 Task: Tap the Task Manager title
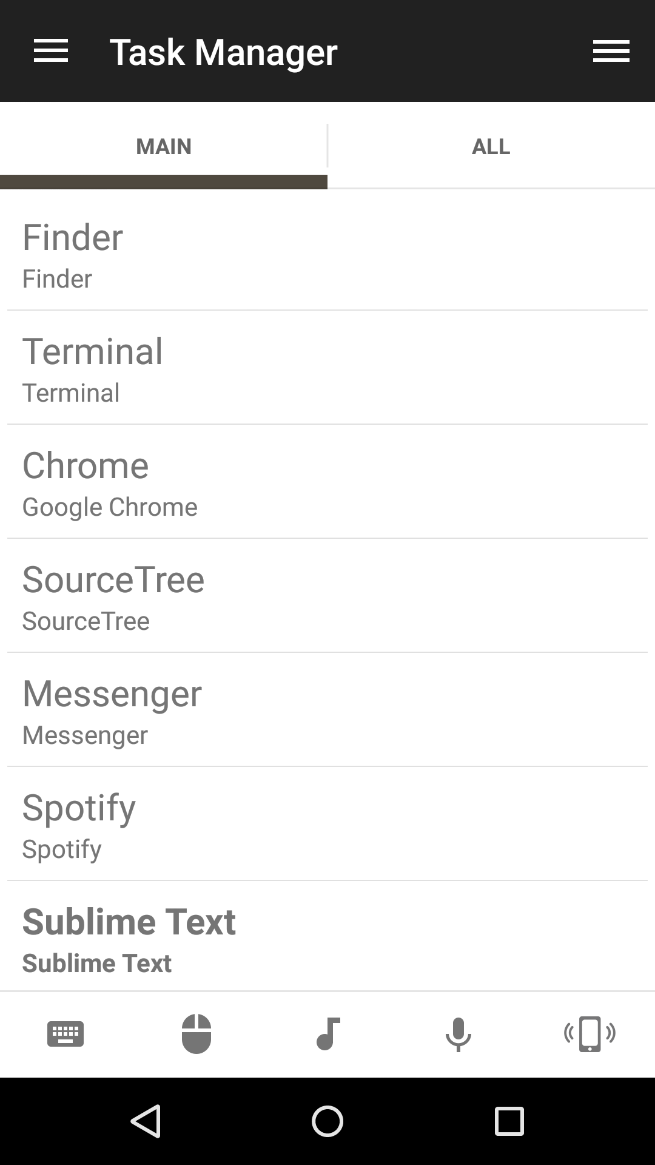(x=223, y=52)
